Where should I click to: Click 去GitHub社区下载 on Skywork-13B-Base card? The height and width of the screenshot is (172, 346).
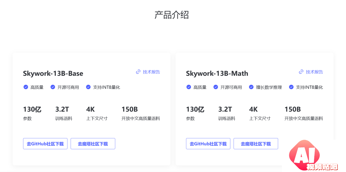click(45, 144)
